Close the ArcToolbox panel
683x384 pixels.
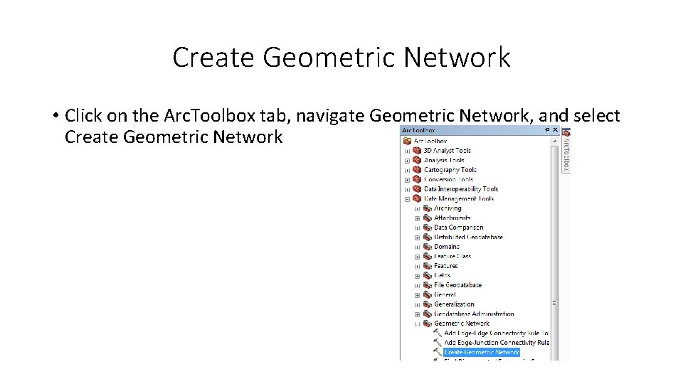point(556,129)
